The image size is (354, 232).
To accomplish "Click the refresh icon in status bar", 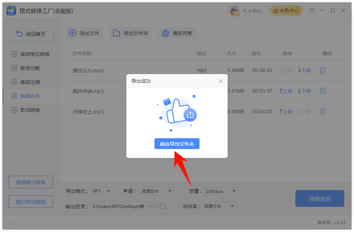I will point(41,222).
